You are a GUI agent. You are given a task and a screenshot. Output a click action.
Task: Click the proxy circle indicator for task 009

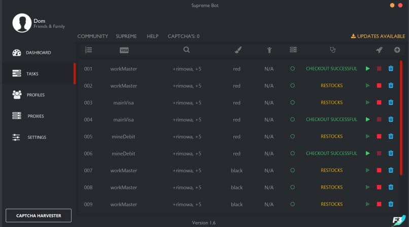tap(292, 204)
